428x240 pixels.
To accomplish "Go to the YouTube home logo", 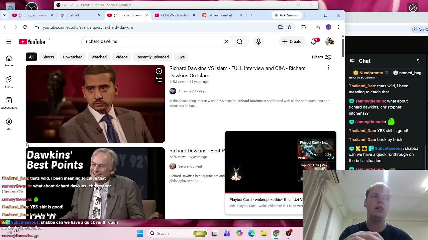I will 32,42.
